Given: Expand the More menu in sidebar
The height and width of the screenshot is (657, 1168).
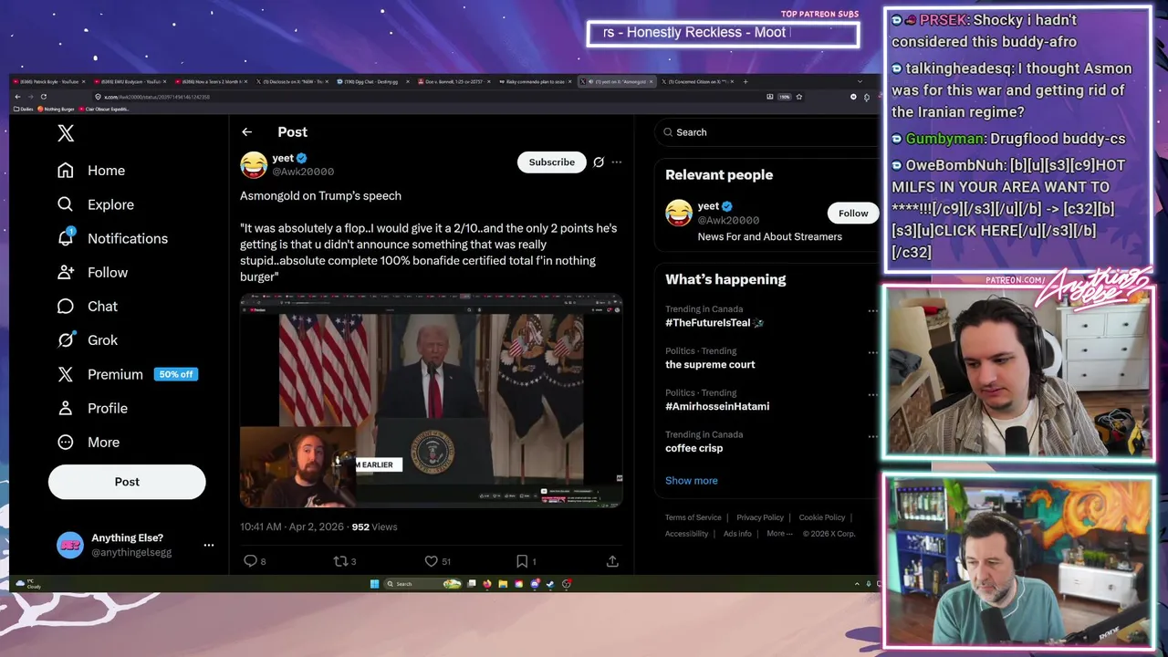Looking at the screenshot, I should click(x=89, y=442).
